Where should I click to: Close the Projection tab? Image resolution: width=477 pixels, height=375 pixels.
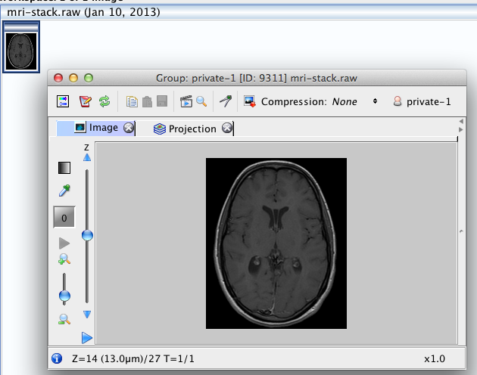coord(227,129)
